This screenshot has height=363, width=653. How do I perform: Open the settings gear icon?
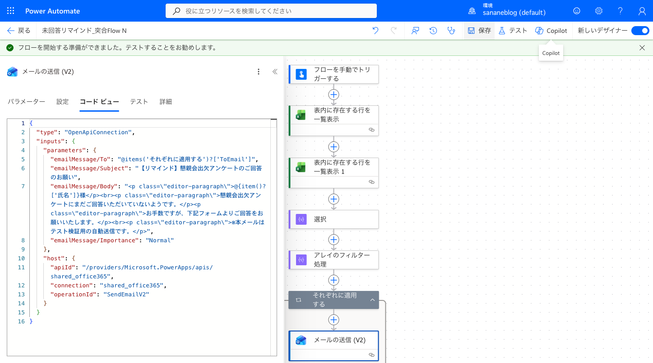tap(598, 11)
